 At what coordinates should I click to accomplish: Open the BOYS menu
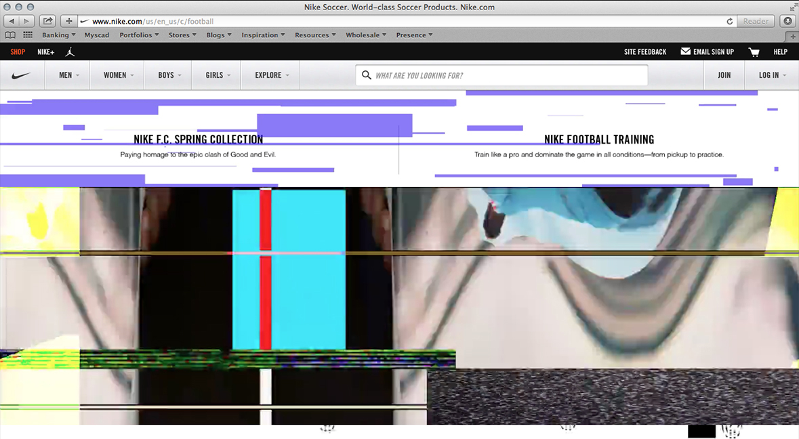point(169,75)
